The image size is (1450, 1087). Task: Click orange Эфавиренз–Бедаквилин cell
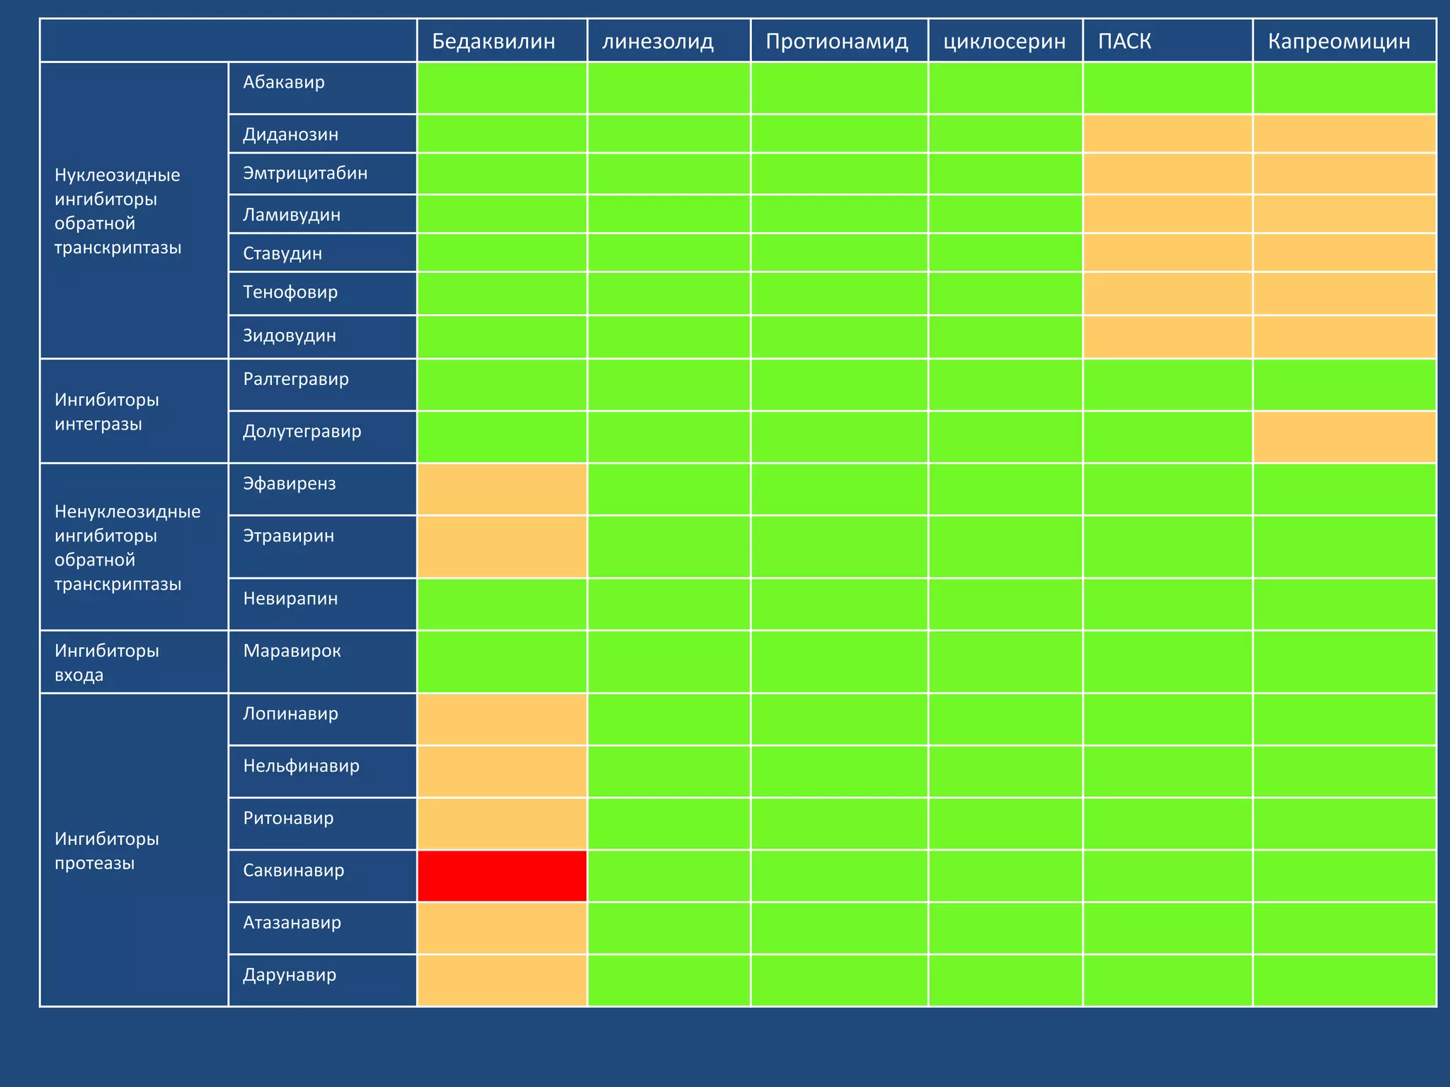coord(502,489)
